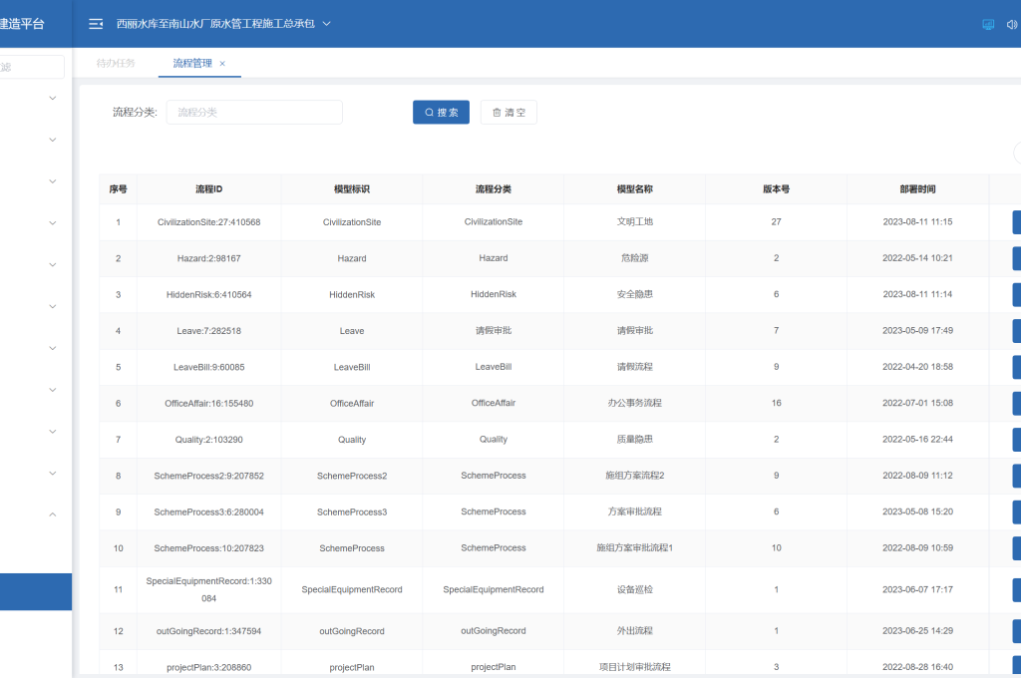Select the 流程管理 tab

point(191,63)
